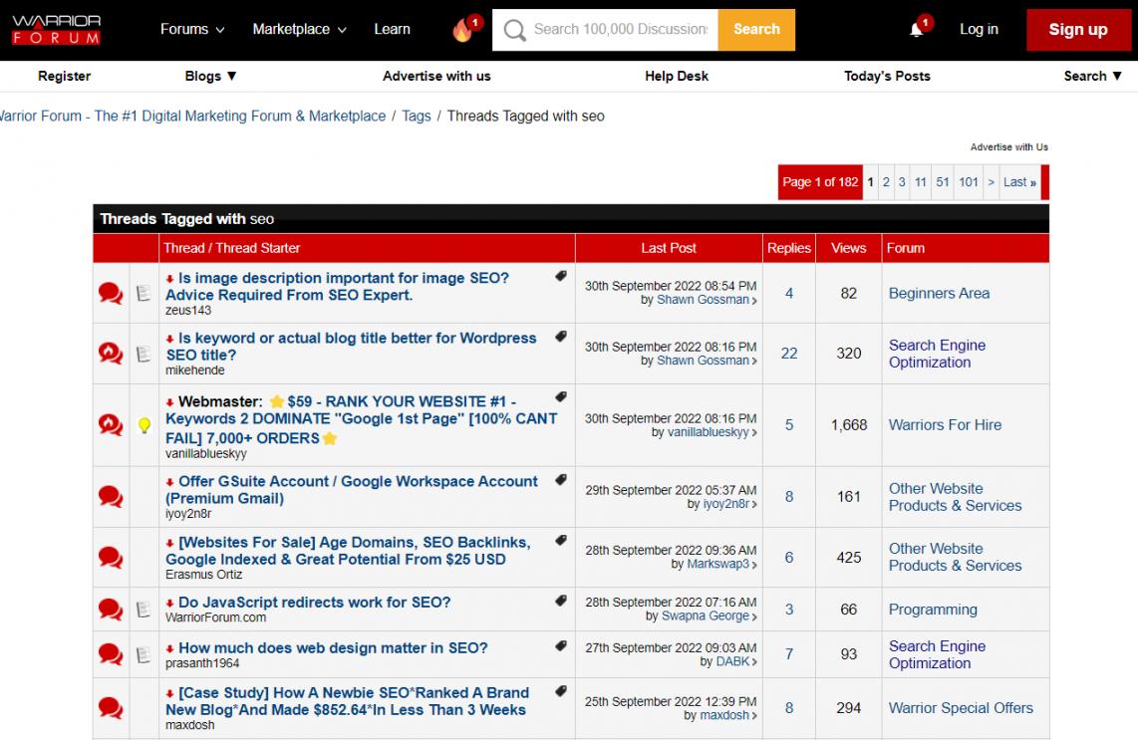Open the Blogs dropdown
This screenshot has height=740, width=1138.
click(x=211, y=76)
